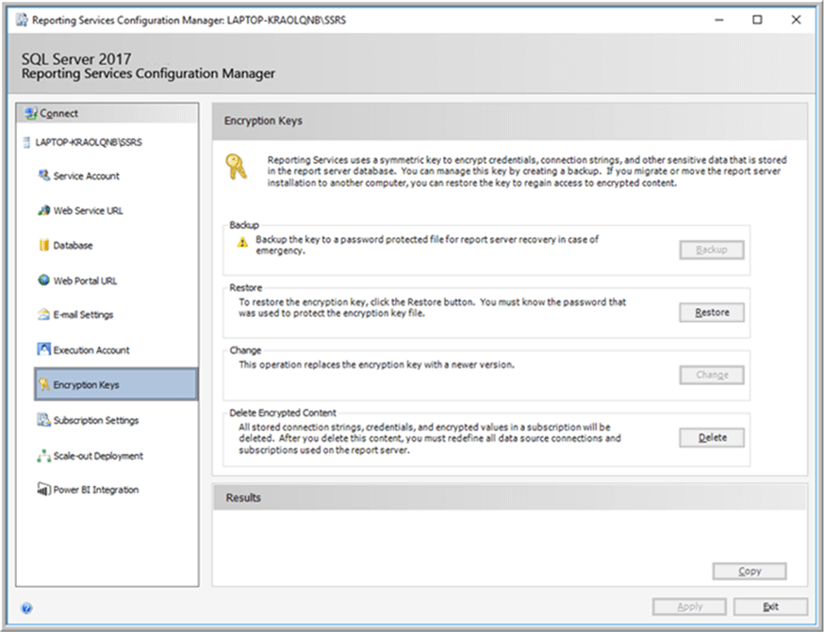Go to the Service Account page
This screenshot has height=632, width=824.
click(86, 176)
